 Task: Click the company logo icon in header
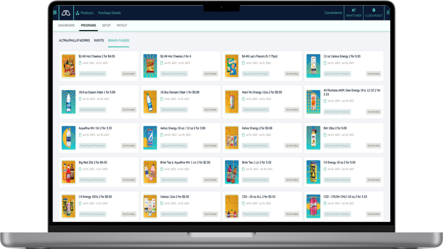66,13
